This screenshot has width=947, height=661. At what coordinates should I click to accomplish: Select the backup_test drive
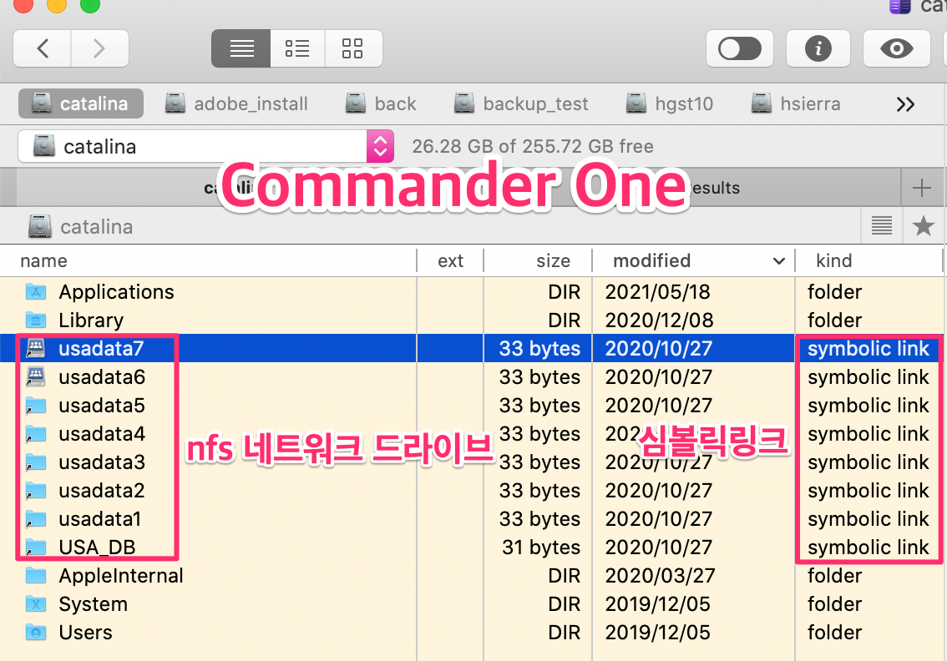click(x=520, y=103)
